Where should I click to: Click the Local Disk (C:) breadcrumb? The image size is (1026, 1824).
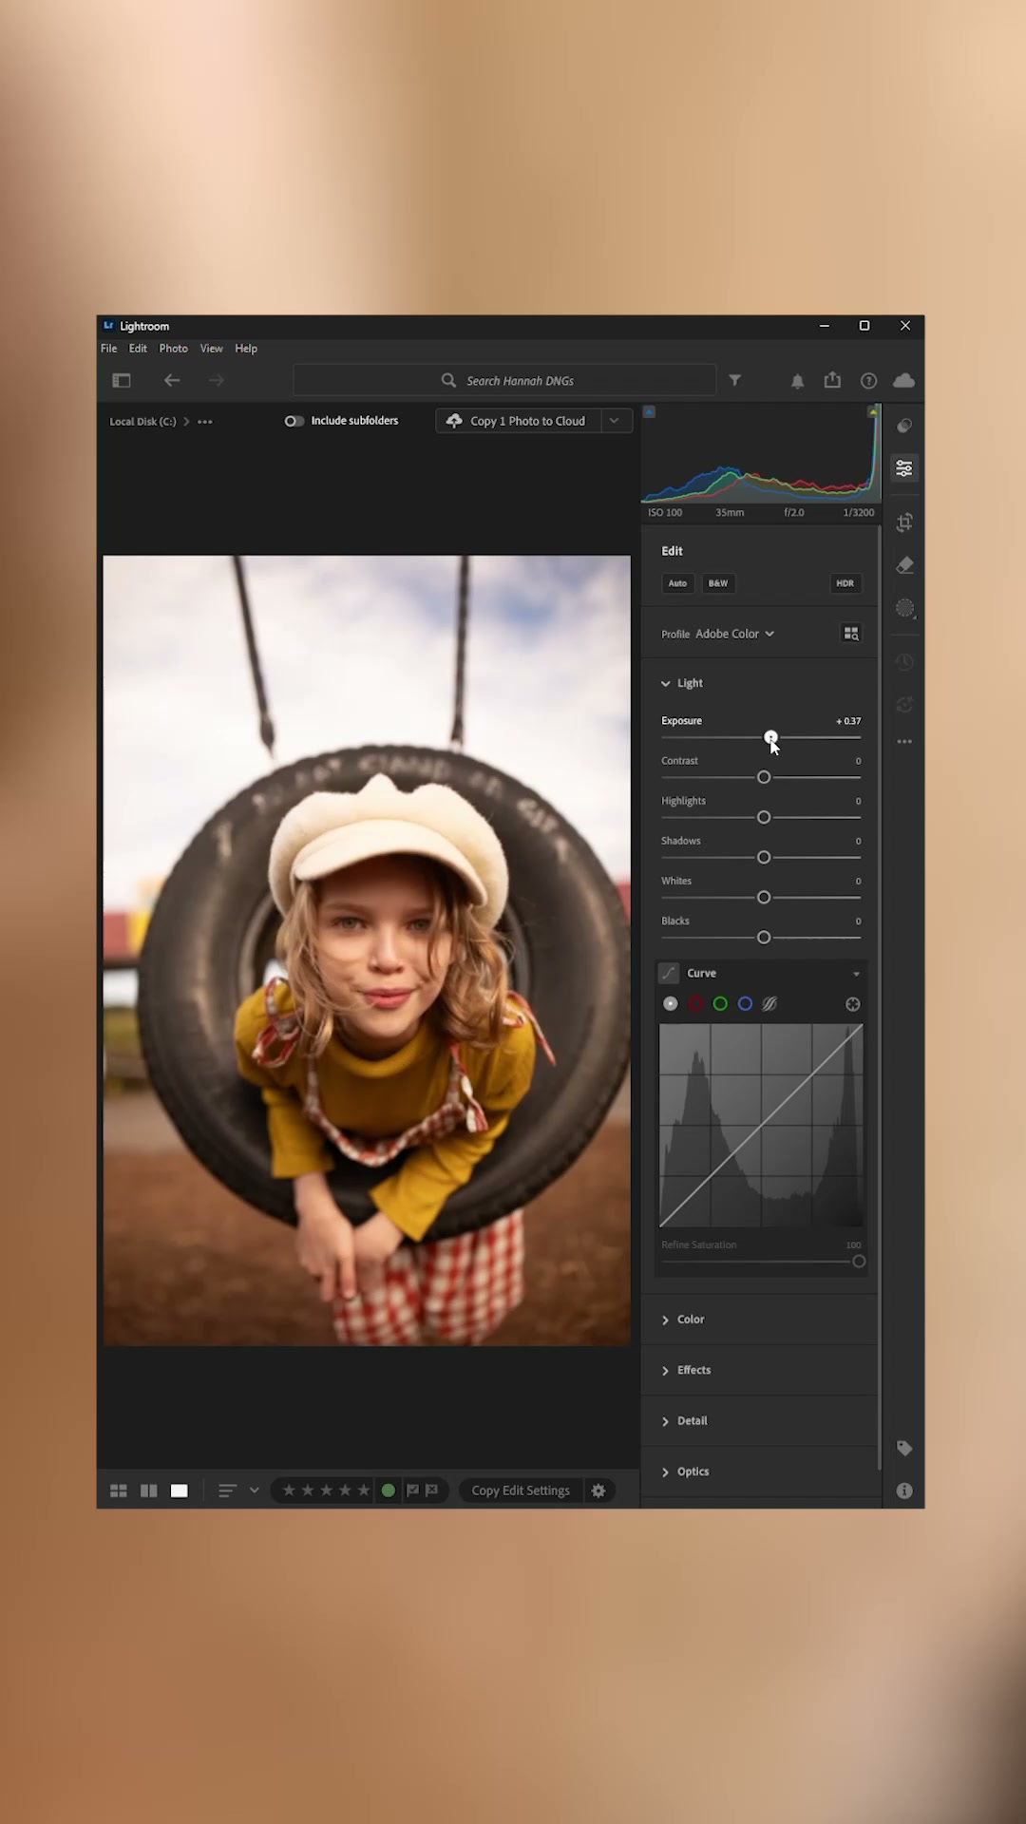point(142,422)
